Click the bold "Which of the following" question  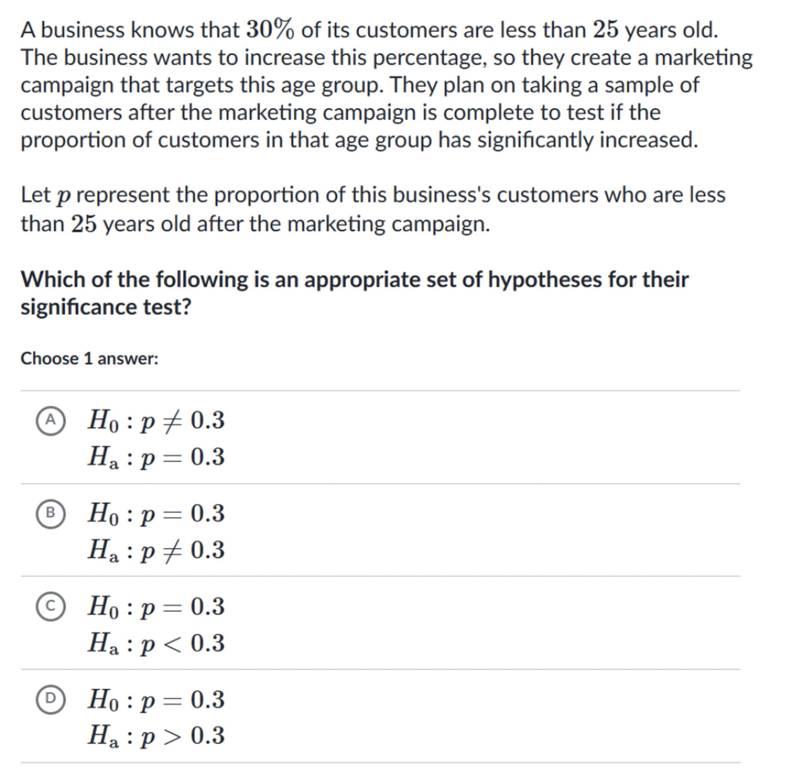[x=354, y=280]
